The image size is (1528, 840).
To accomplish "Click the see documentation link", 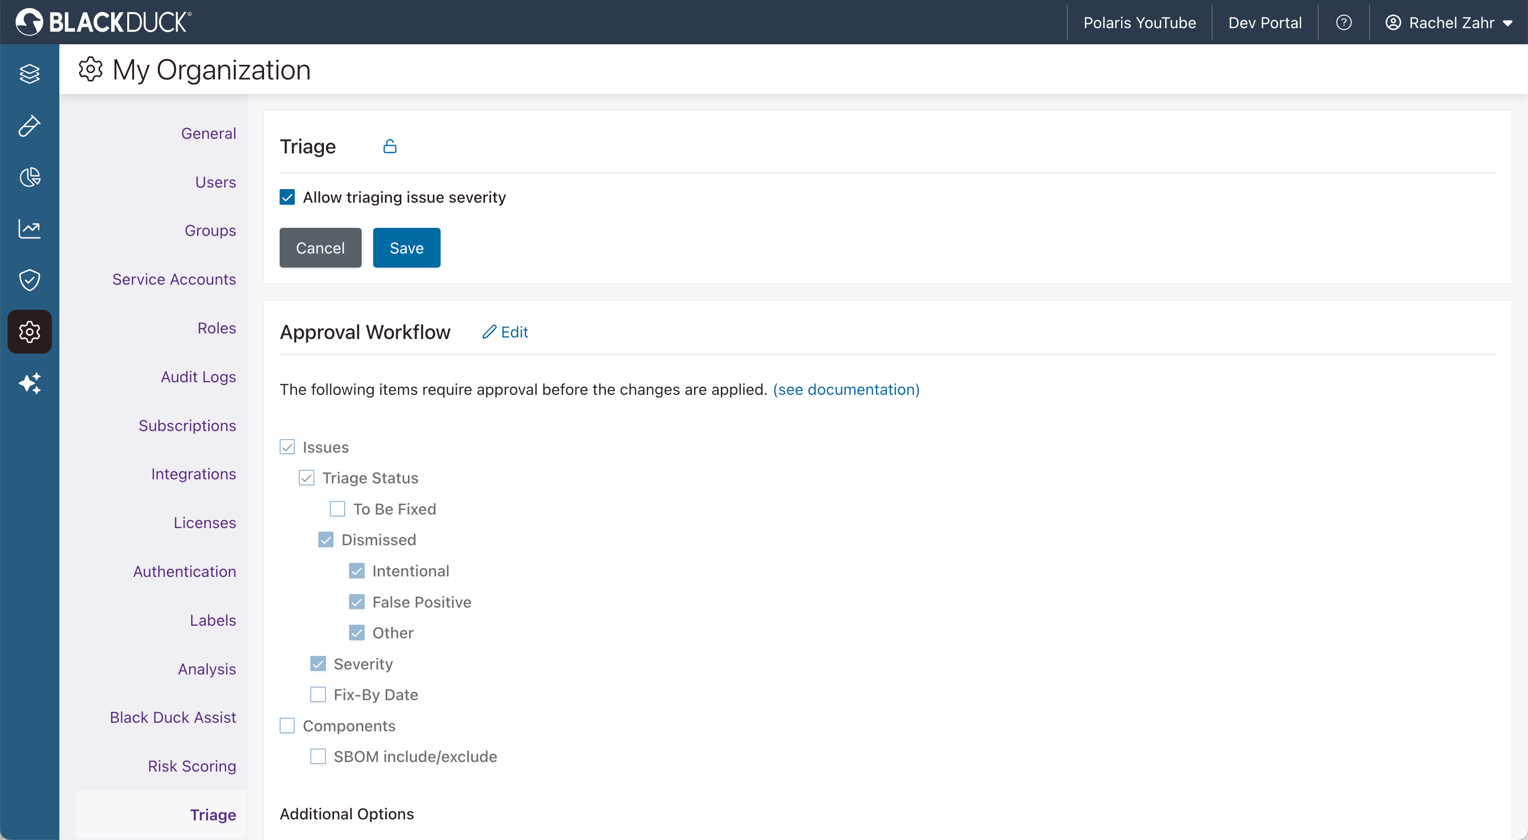I will point(846,389).
